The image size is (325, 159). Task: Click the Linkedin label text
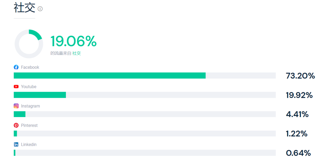coord(29,145)
